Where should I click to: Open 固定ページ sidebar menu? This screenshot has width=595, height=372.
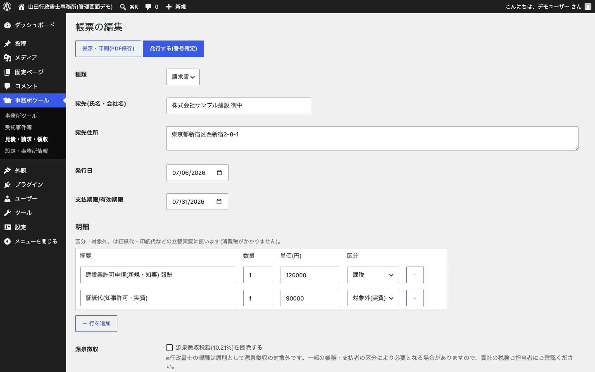[x=33, y=72]
